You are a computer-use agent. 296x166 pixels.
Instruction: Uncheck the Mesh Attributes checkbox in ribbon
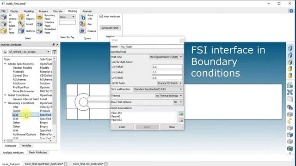101,17
